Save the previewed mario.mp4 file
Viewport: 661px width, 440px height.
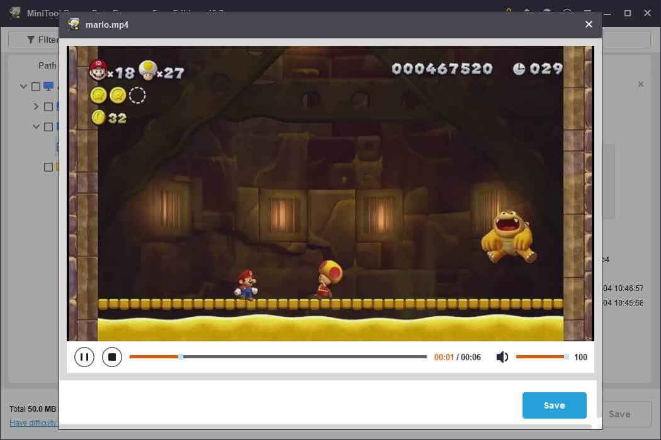tap(554, 405)
